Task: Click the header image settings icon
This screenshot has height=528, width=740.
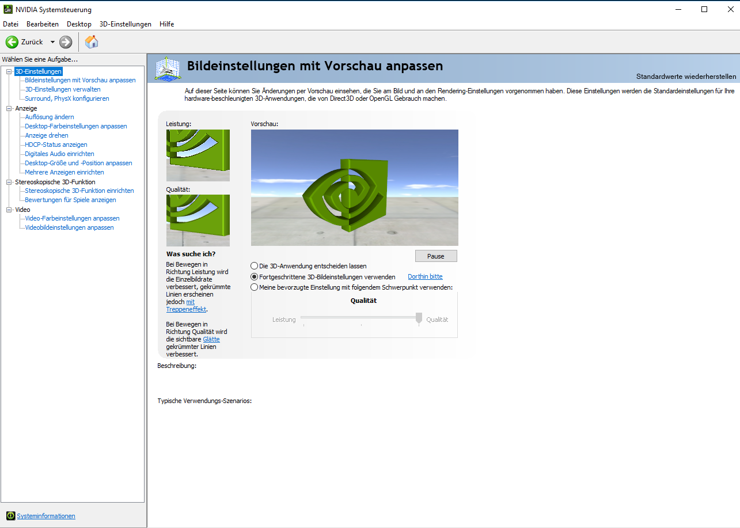Action: click(x=167, y=69)
